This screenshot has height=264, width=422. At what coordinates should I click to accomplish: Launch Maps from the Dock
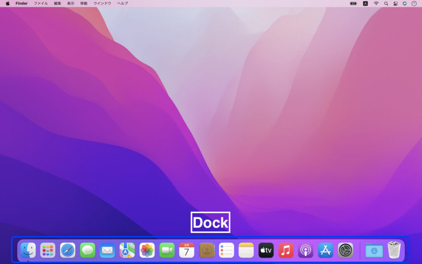tap(127, 250)
